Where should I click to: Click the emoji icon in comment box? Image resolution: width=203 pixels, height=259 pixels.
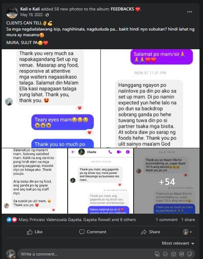tap(165, 254)
